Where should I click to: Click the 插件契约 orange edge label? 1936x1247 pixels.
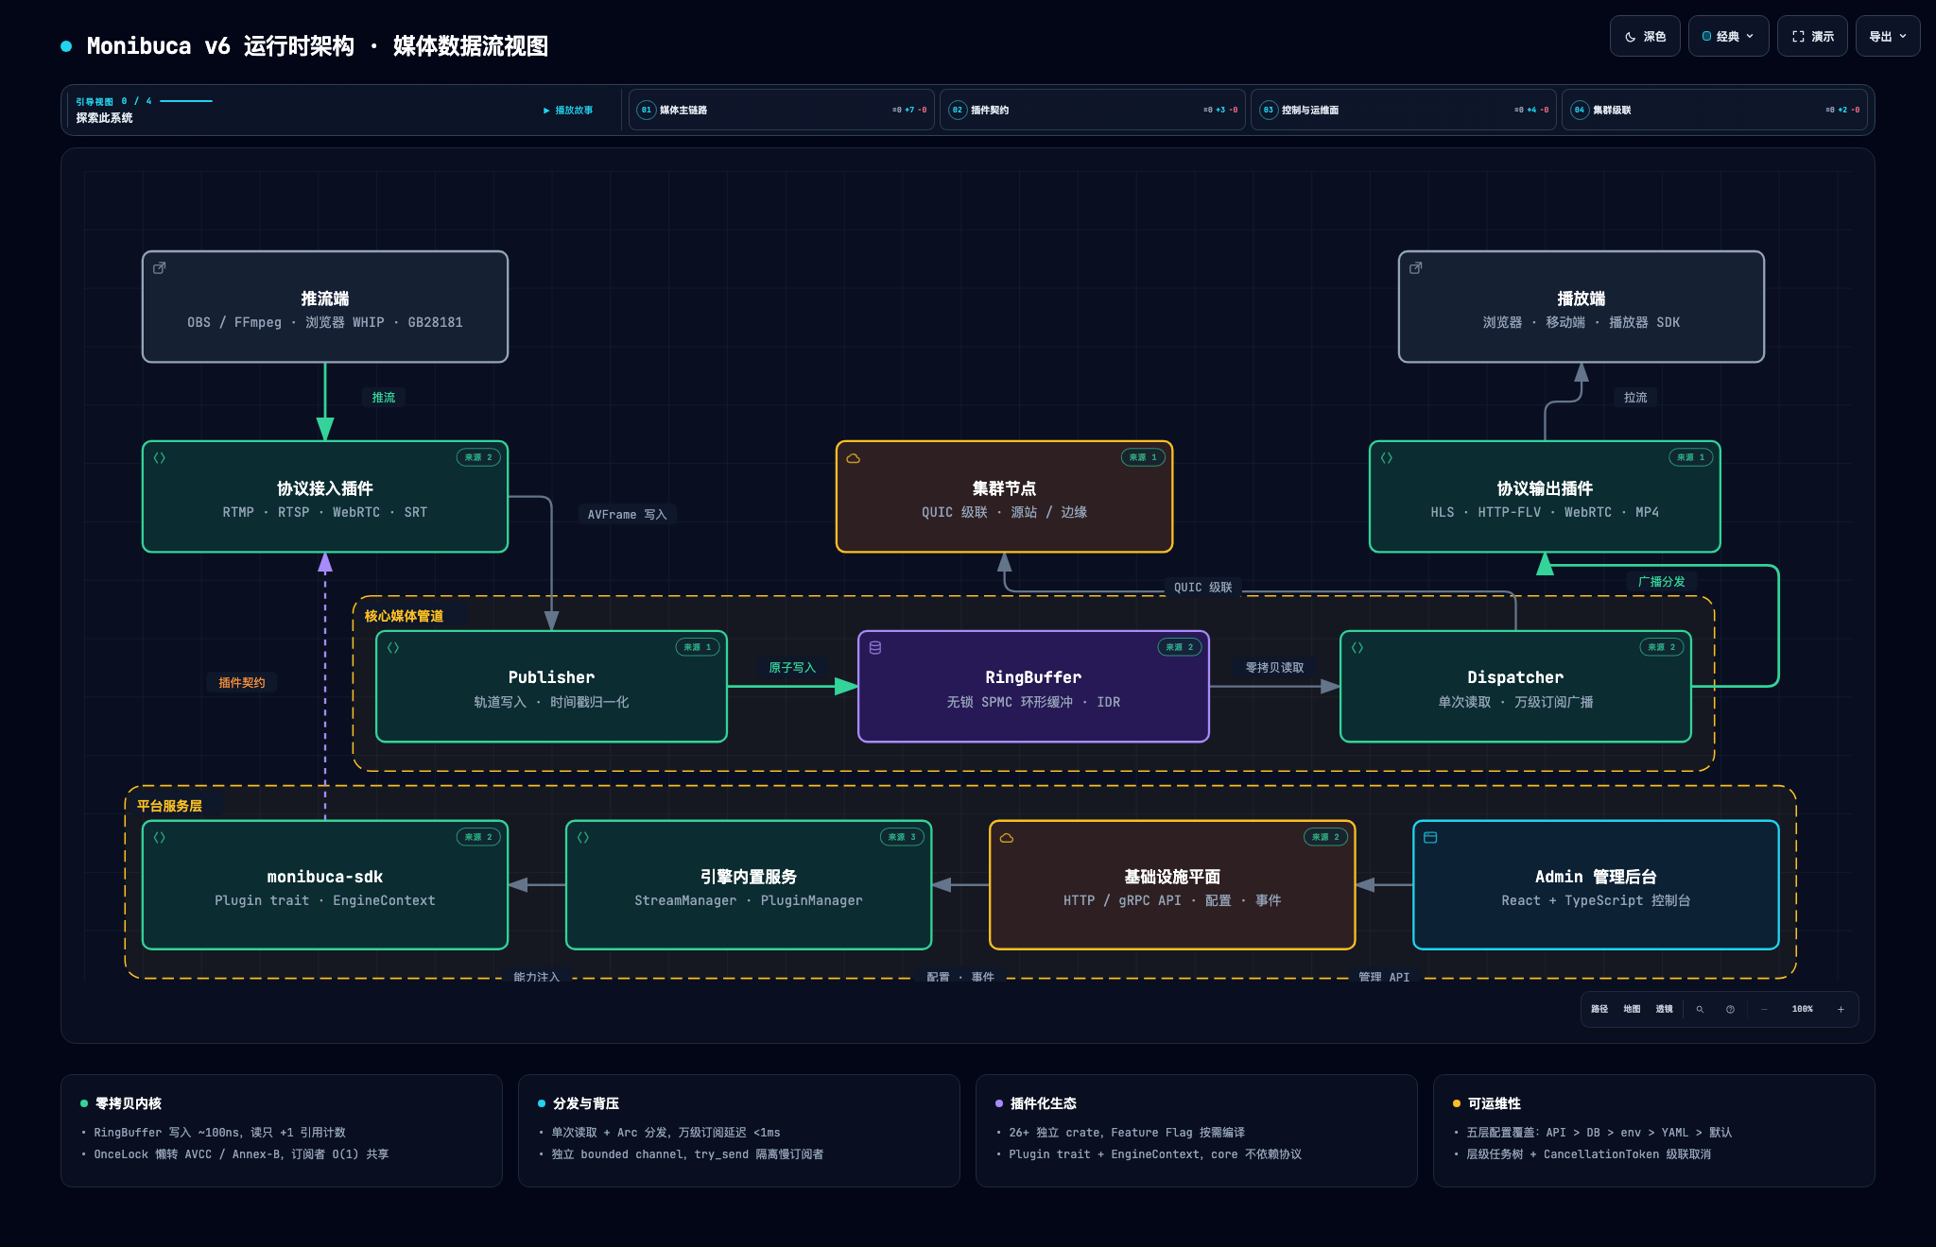coord(242,683)
